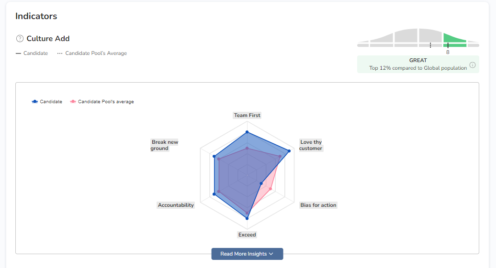Image resolution: width=496 pixels, height=268 pixels.
Task: Click the Top 12% compared to Global population text
Action: tap(418, 68)
